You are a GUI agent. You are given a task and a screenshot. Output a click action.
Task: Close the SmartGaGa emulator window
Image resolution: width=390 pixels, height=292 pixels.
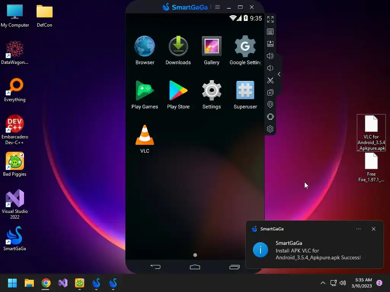252,7
